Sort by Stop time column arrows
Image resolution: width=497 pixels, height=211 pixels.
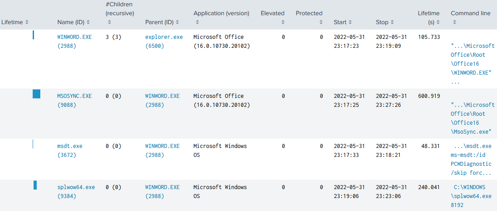point(392,22)
